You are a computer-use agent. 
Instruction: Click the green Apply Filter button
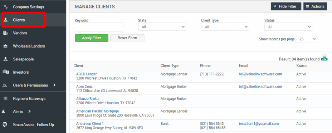[x=92, y=38]
